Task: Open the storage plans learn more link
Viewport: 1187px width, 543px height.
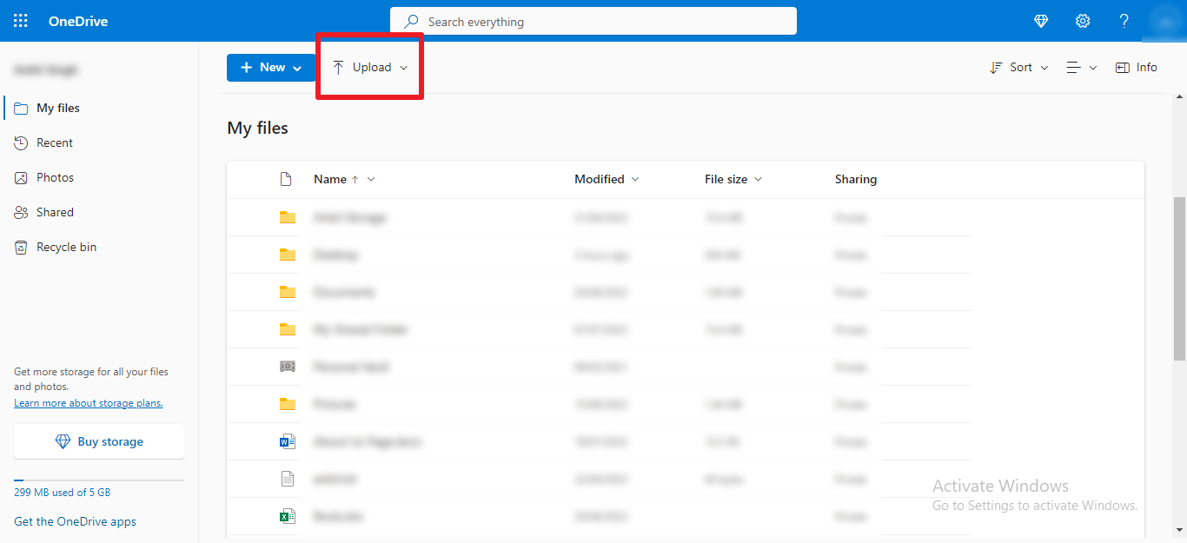Action: point(88,402)
